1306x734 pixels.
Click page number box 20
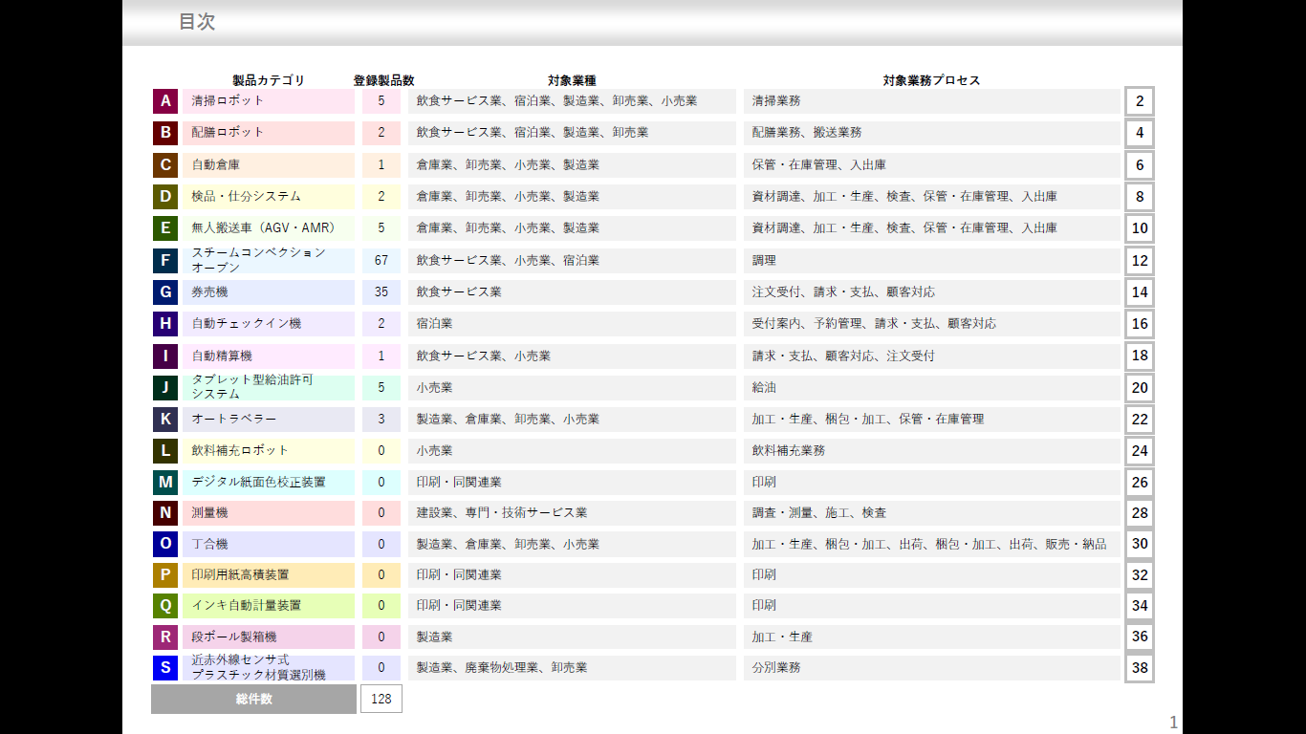(x=1140, y=388)
